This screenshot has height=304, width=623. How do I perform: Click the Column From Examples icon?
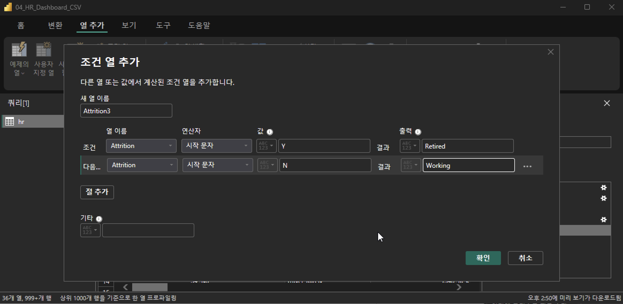click(19, 50)
